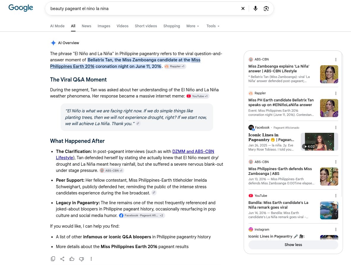The height and width of the screenshot is (265, 351).
Task: Click the ABS-CBN +1 source chip
Action: point(112,170)
